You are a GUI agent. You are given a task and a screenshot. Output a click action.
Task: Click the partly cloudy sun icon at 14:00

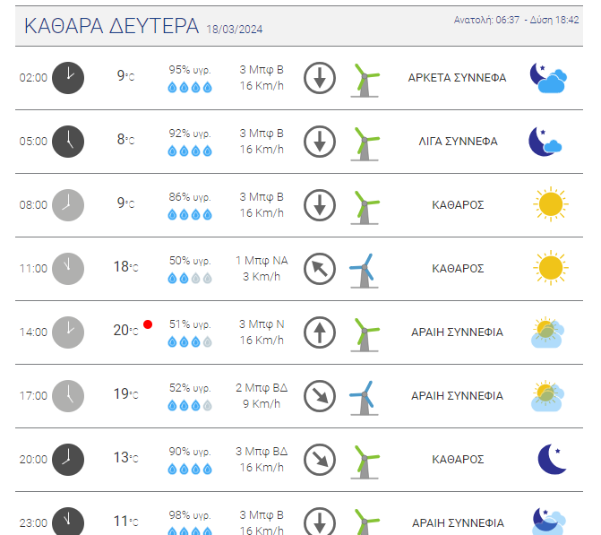[x=548, y=332]
